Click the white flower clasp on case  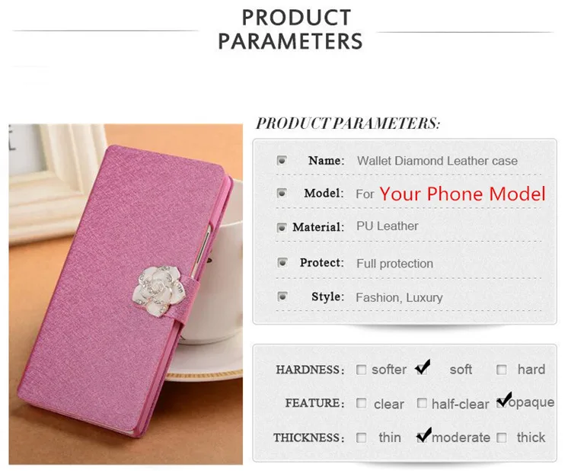pyautogui.click(x=158, y=290)
